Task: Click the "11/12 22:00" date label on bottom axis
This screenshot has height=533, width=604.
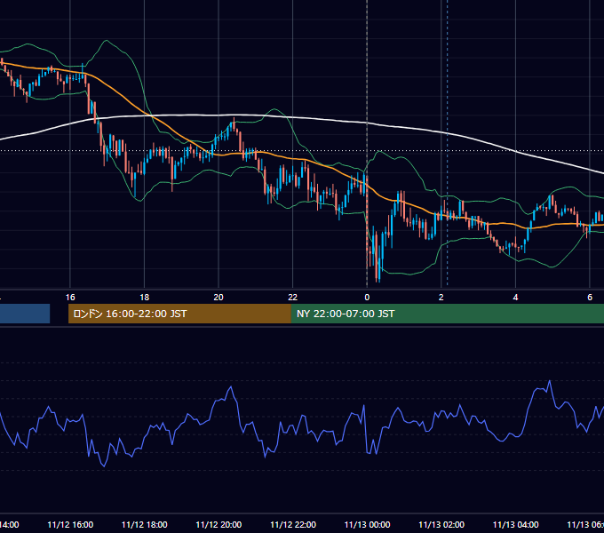Action: (293, 524)
